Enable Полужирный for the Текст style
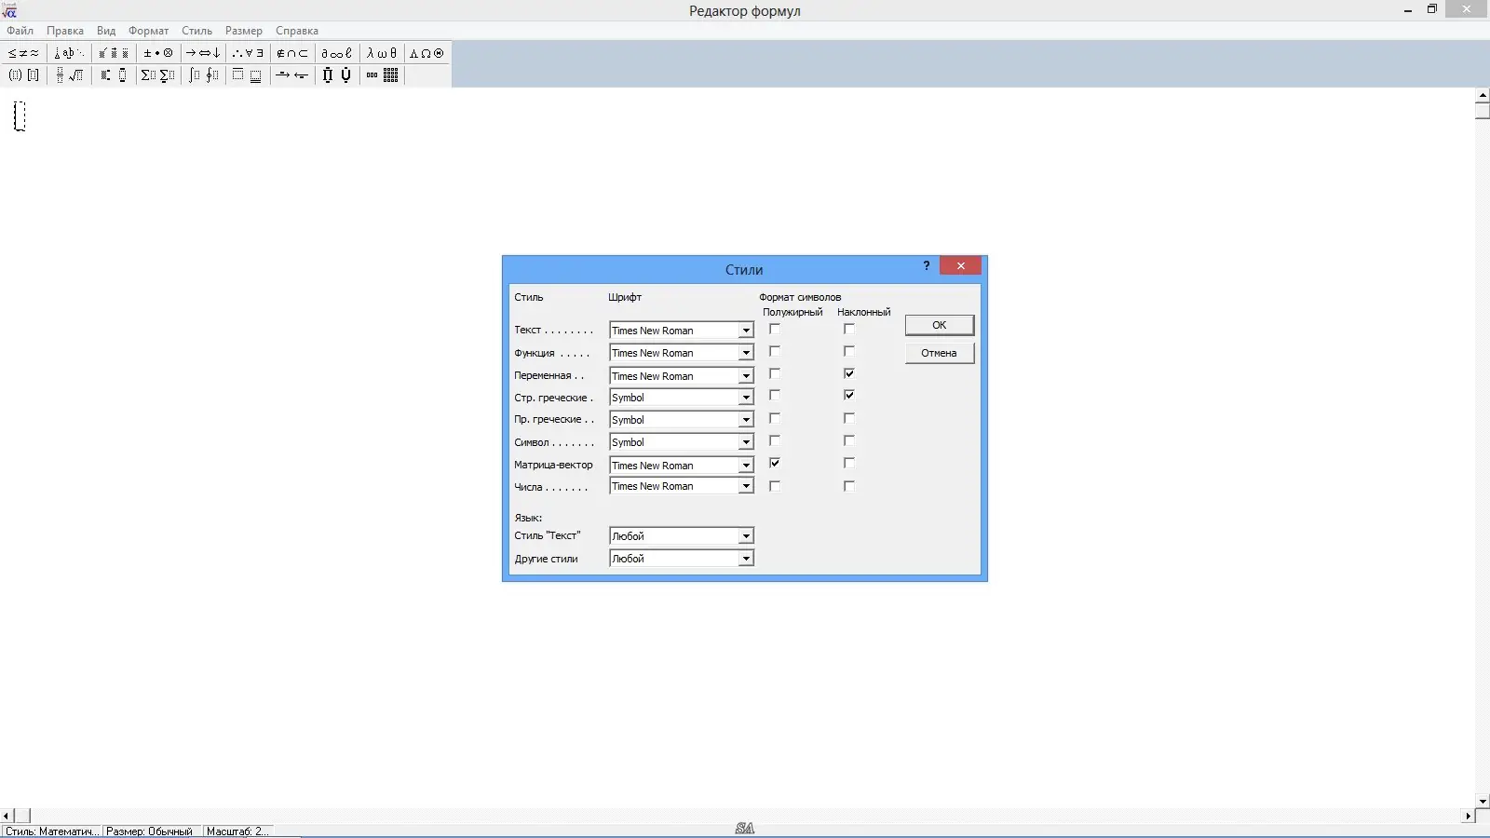This screenshot has height=838, width=1490. (776, 329)
